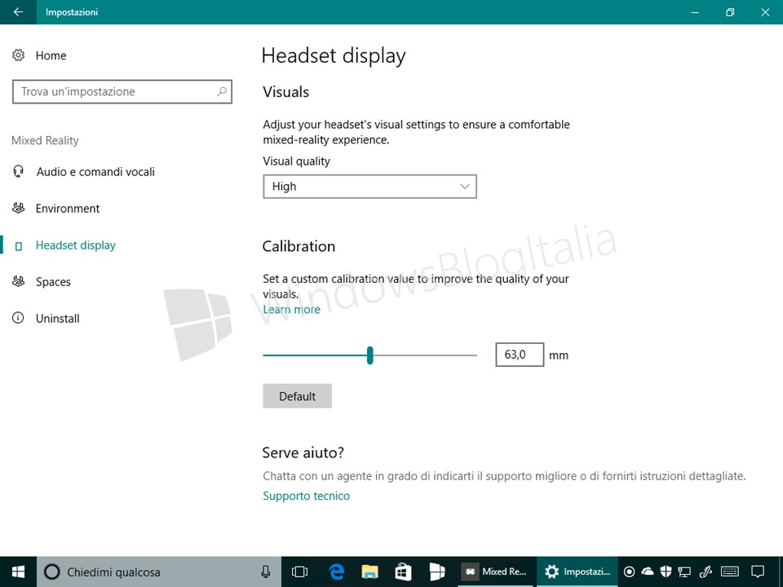
Task: Click the Cortana circle icon
Action: tap(52, 572)
